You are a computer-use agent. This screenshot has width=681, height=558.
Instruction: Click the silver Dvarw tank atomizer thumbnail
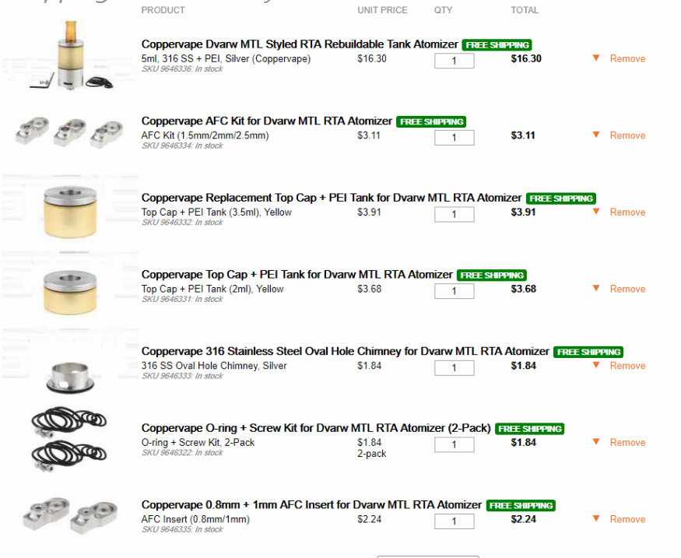point(70,55)
